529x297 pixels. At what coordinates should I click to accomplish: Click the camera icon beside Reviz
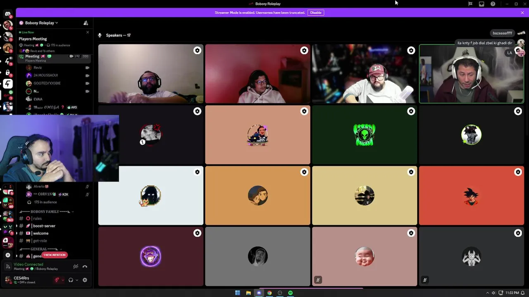87,68
